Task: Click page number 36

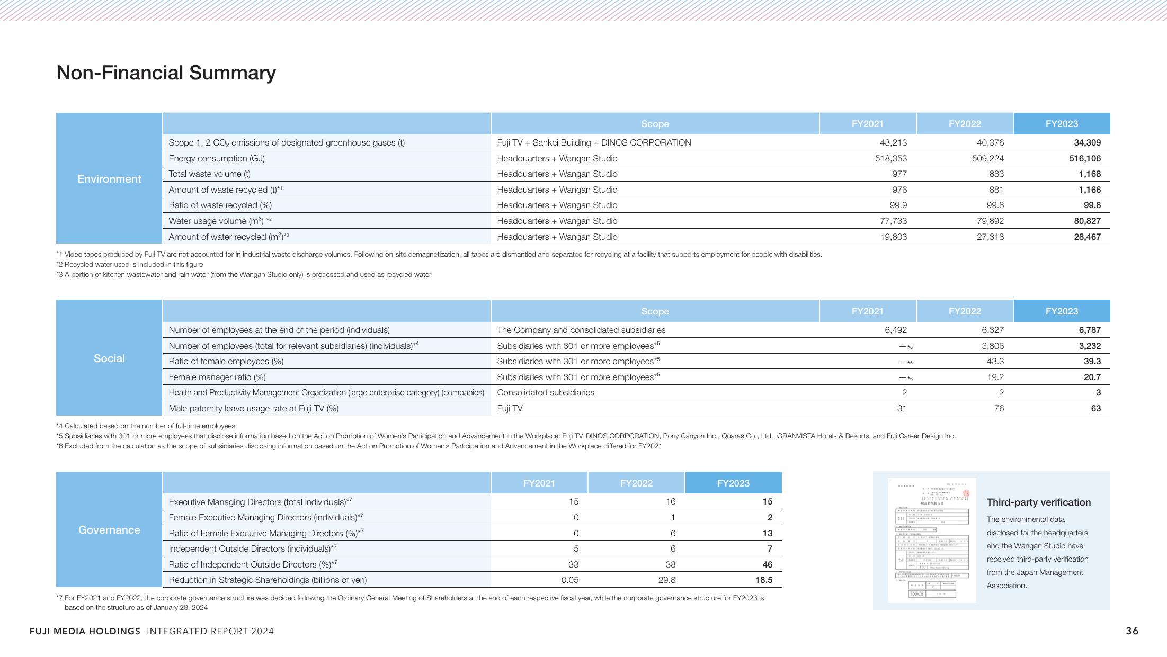Action: (x=1132, y=631)
